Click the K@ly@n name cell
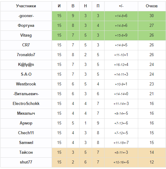The image size is (166, 169). tap(26, 65)
